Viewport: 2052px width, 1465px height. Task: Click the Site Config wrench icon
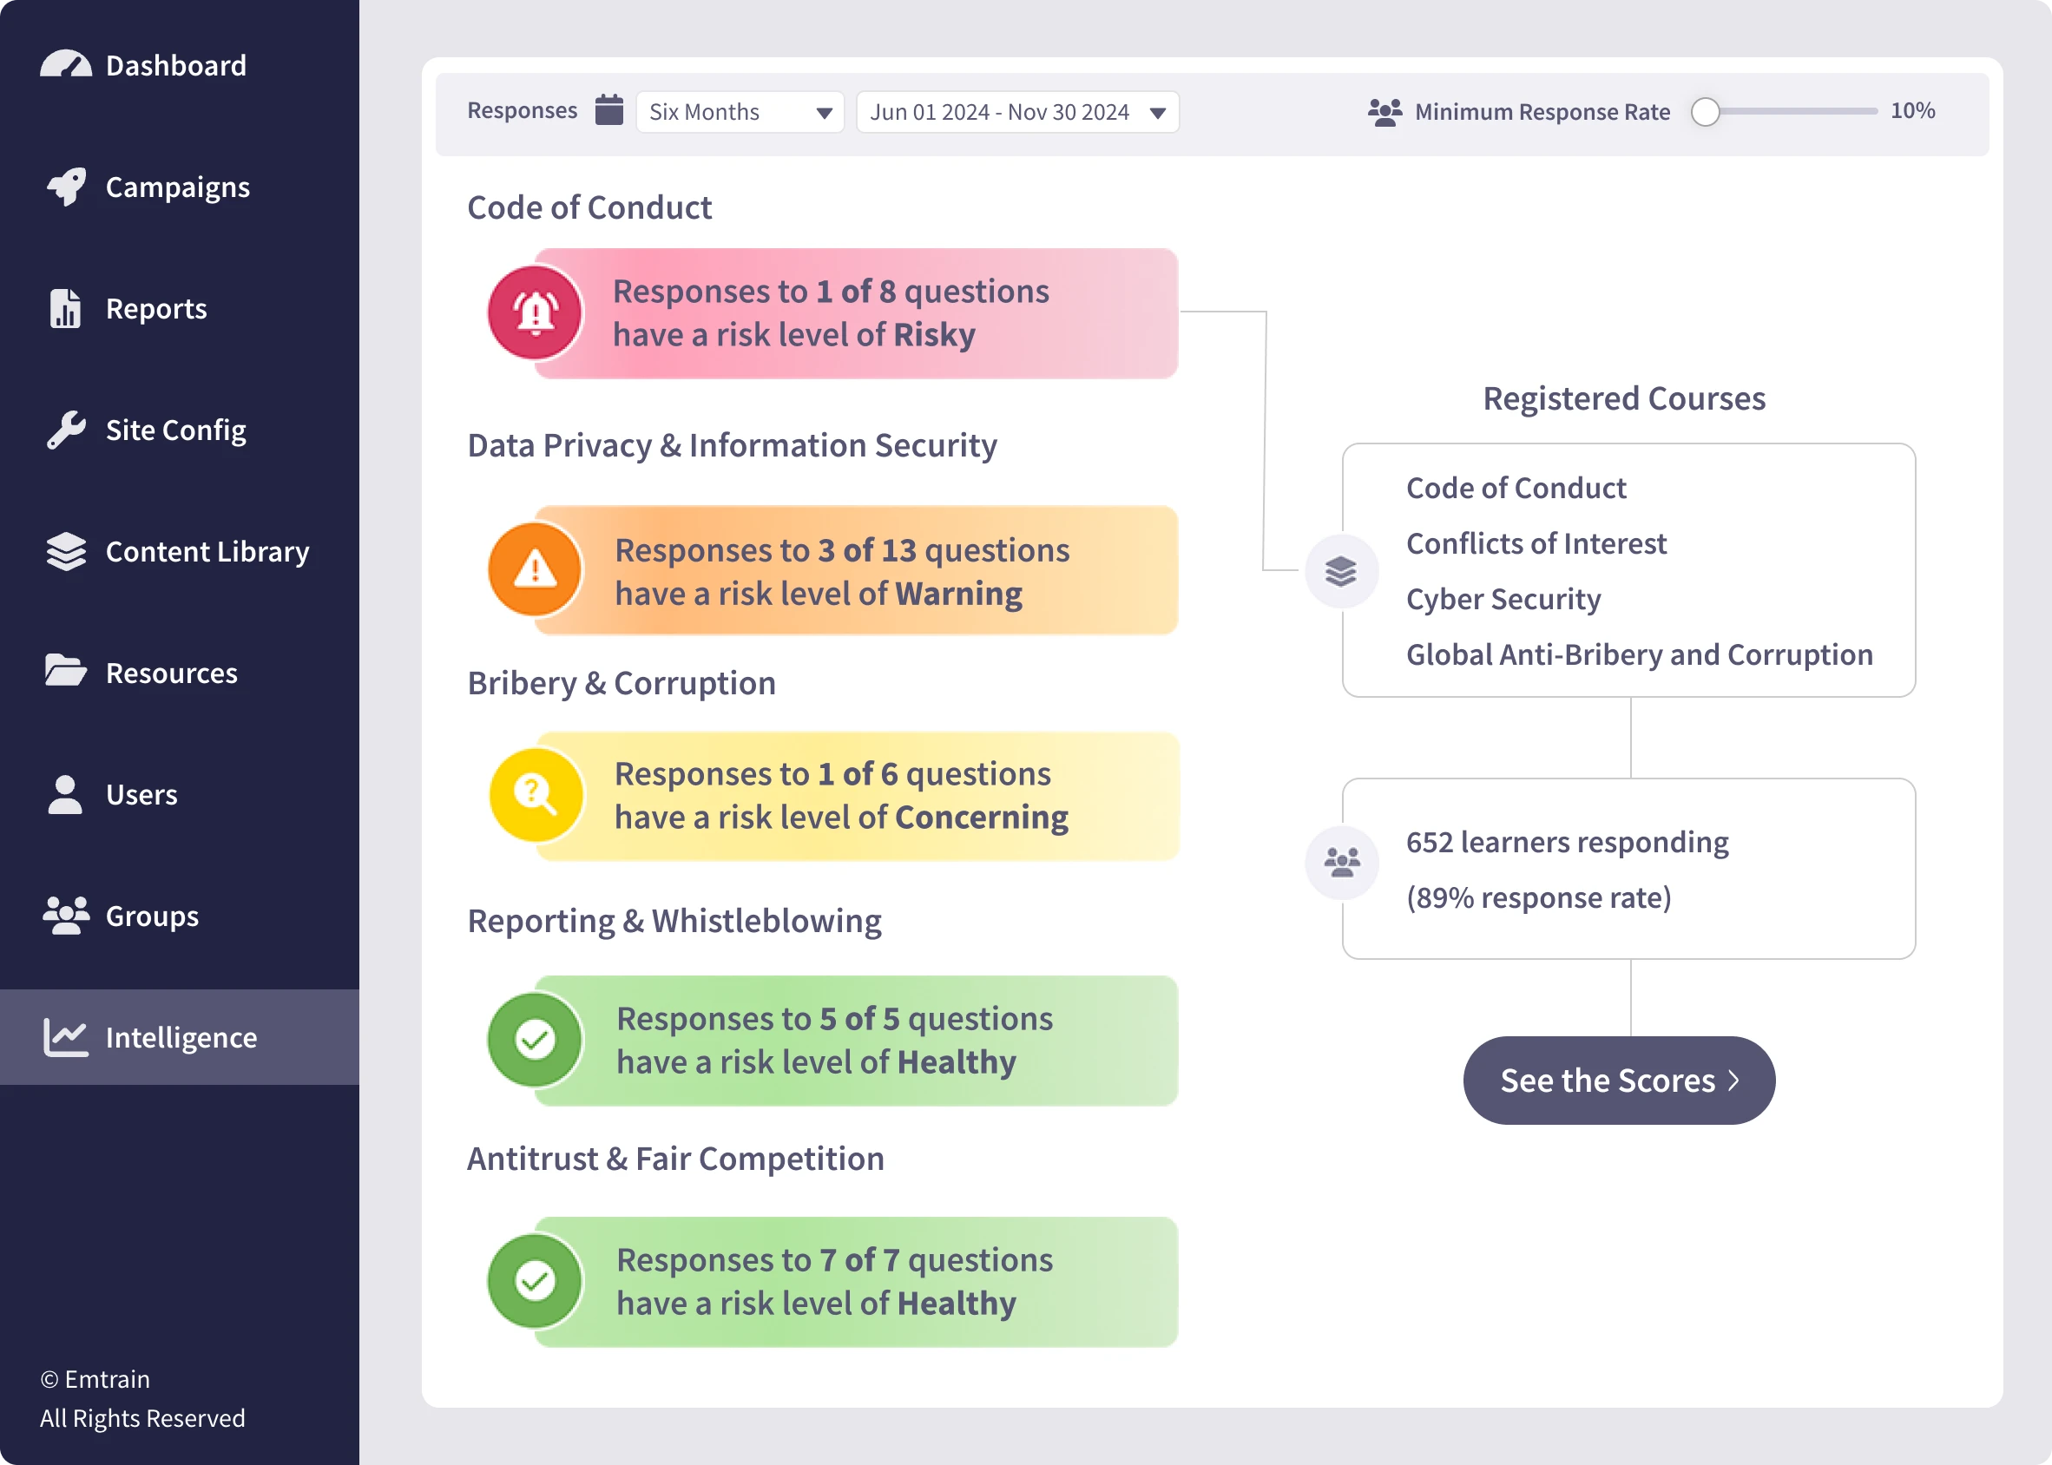[66, 430]
